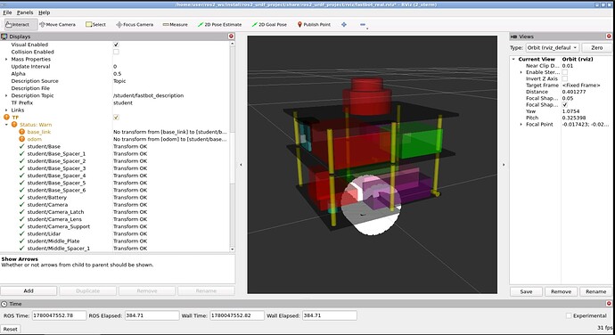Click the odom warning icon
Viewport: 615px width, 335px height.
click(21, 139)
